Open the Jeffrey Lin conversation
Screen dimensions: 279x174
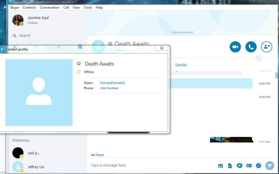click(47, 167)
